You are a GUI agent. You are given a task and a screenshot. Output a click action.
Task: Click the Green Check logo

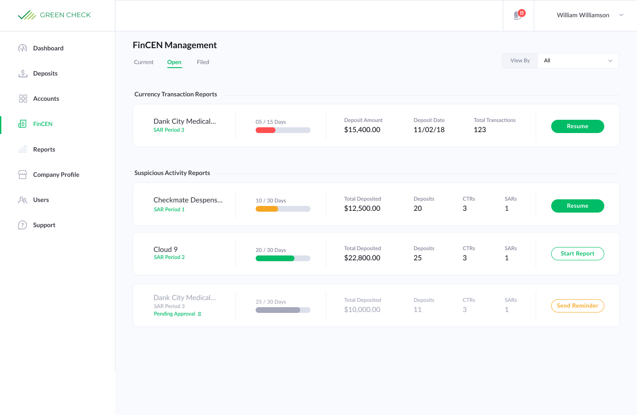(54, 15)
